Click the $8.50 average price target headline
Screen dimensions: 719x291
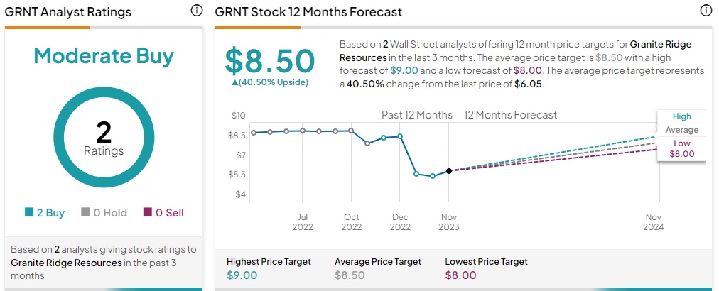tap(270, 60)
